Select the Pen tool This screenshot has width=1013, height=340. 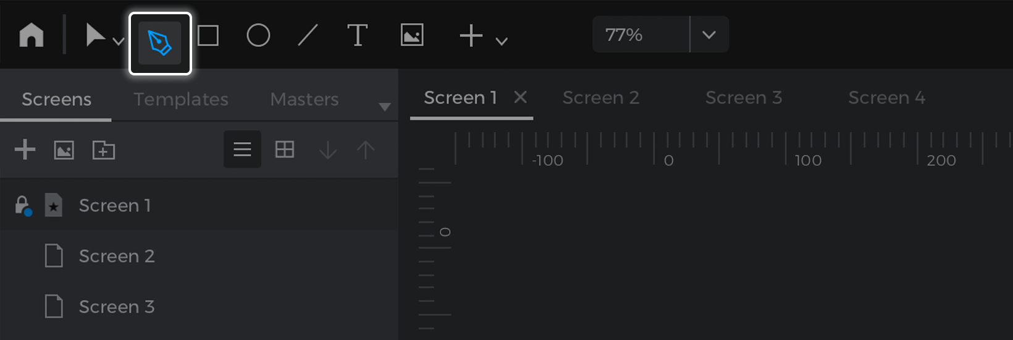tap(160, 43)
